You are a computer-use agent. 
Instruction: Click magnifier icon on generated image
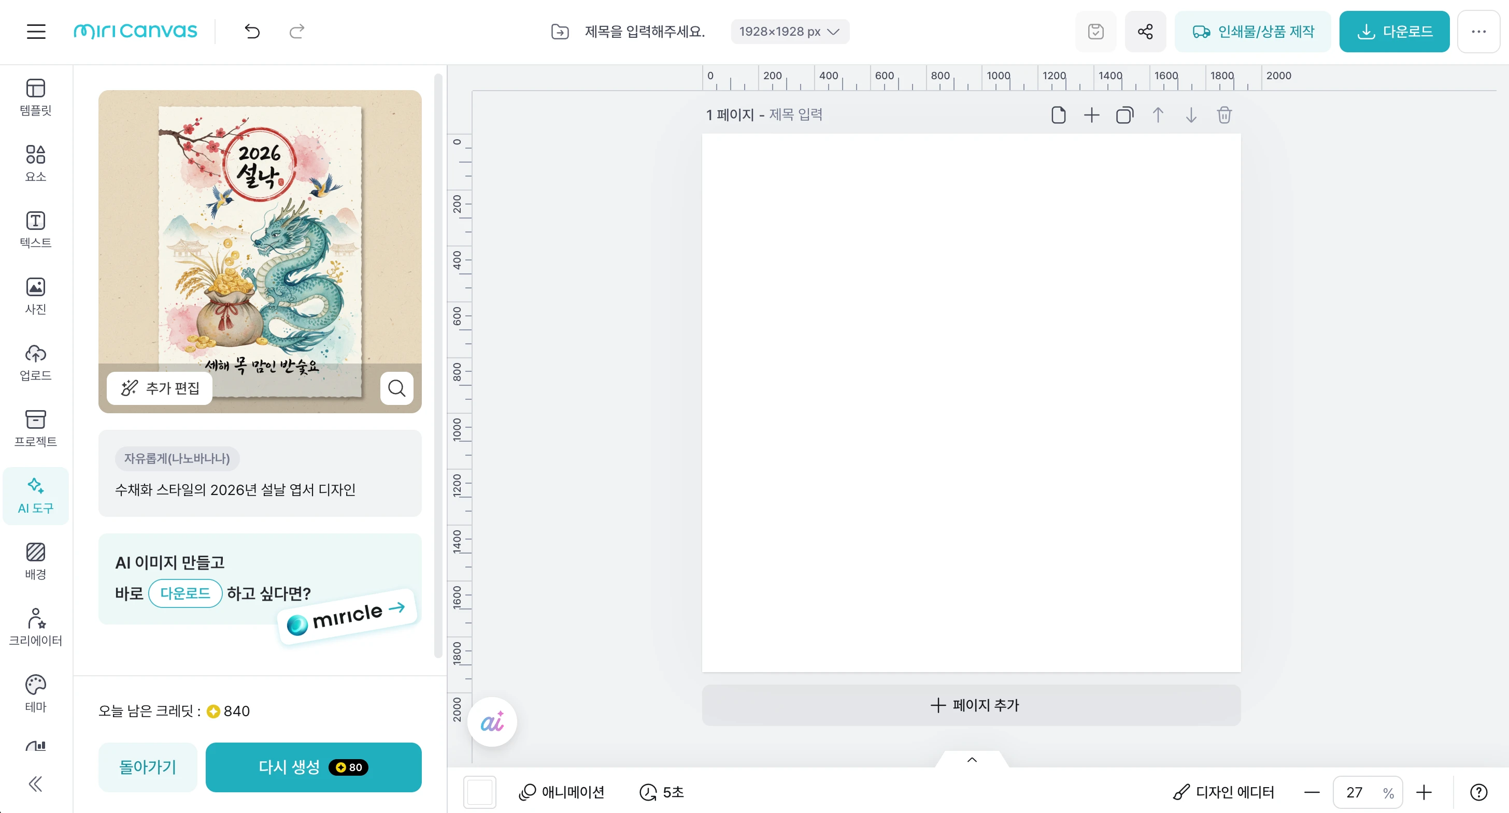pyautogui.click(x=396, y=388)
